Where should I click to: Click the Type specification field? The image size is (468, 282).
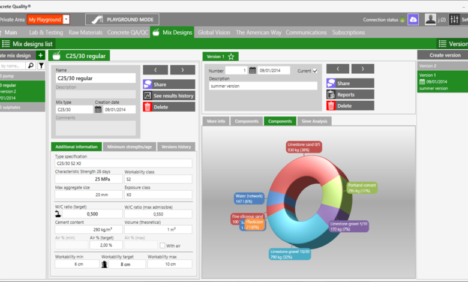click(124, 163)
